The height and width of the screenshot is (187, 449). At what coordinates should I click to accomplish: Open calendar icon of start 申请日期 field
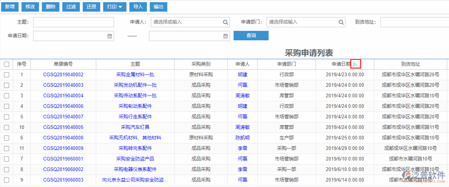coord(110,36)
